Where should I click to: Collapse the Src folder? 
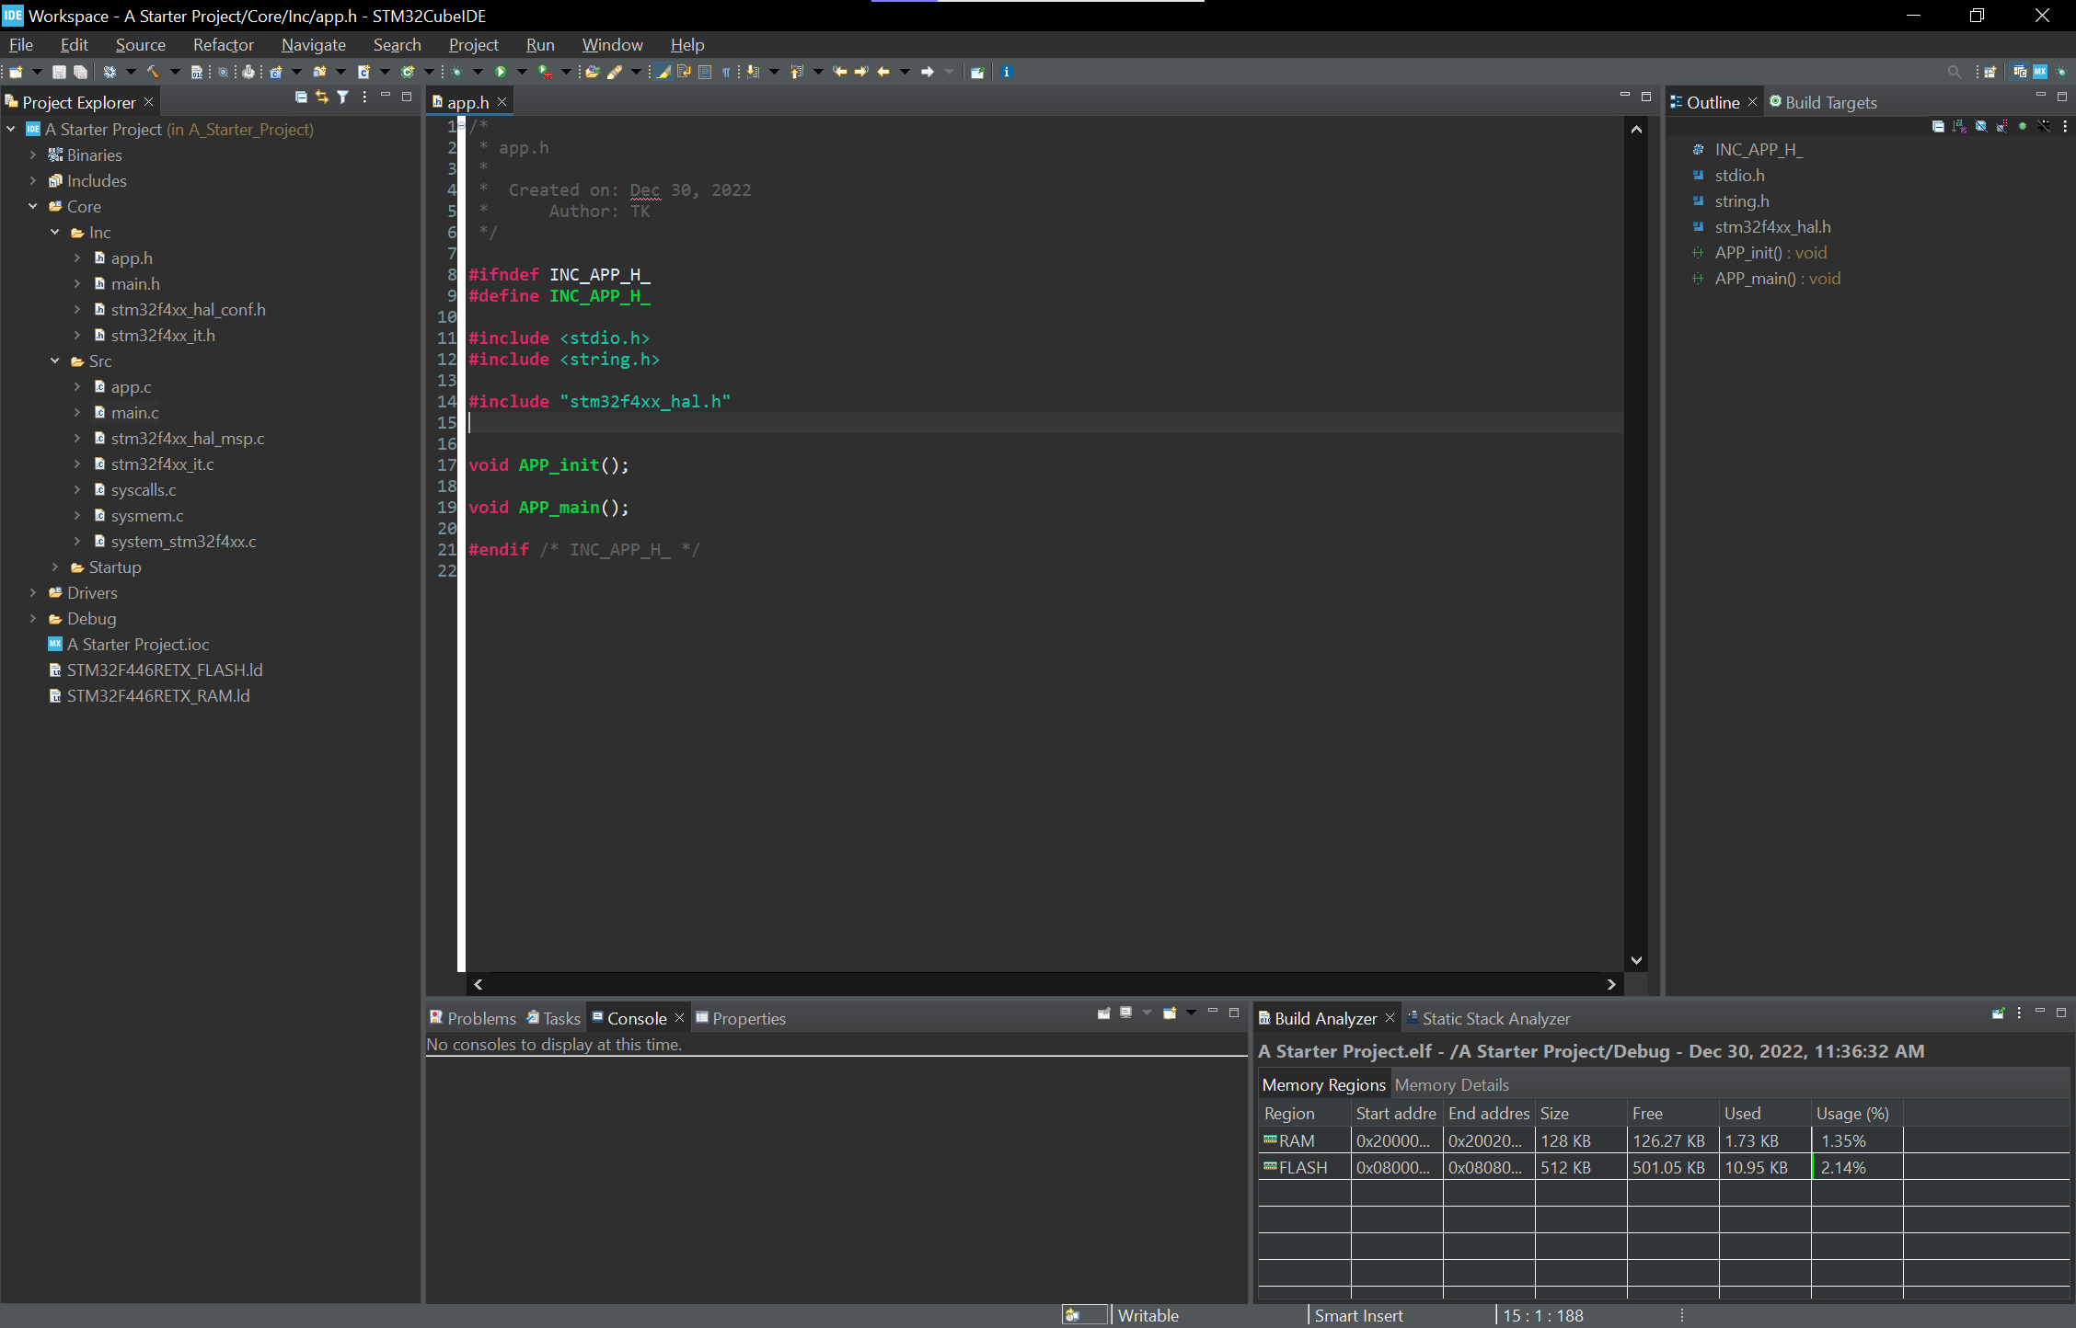click(55, 361)
